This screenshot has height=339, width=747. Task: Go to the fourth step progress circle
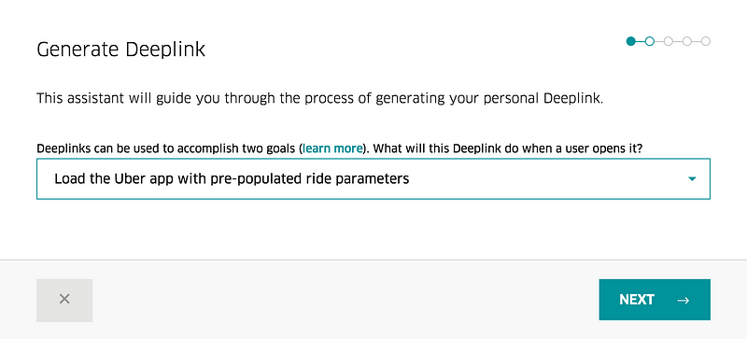(687, 41)
